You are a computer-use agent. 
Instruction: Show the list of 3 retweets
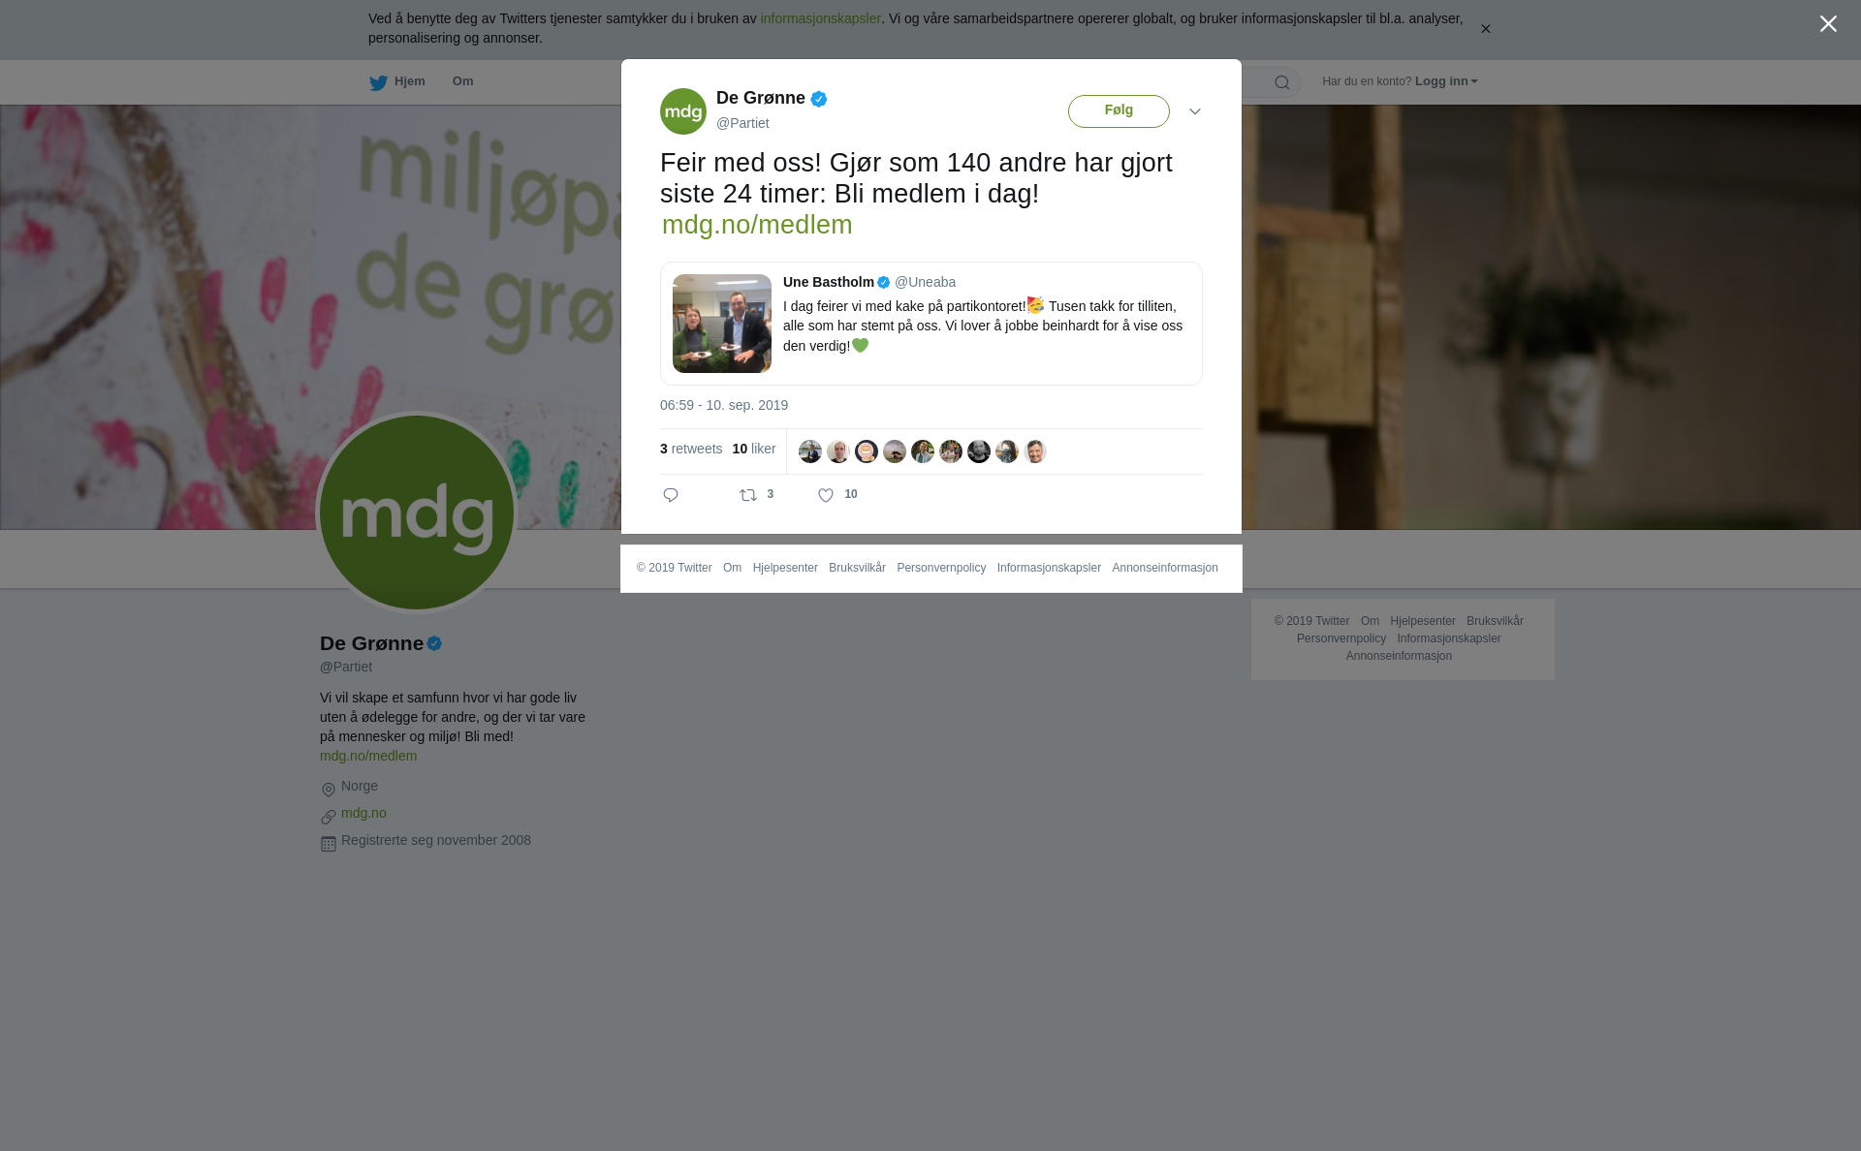[691, 449]
